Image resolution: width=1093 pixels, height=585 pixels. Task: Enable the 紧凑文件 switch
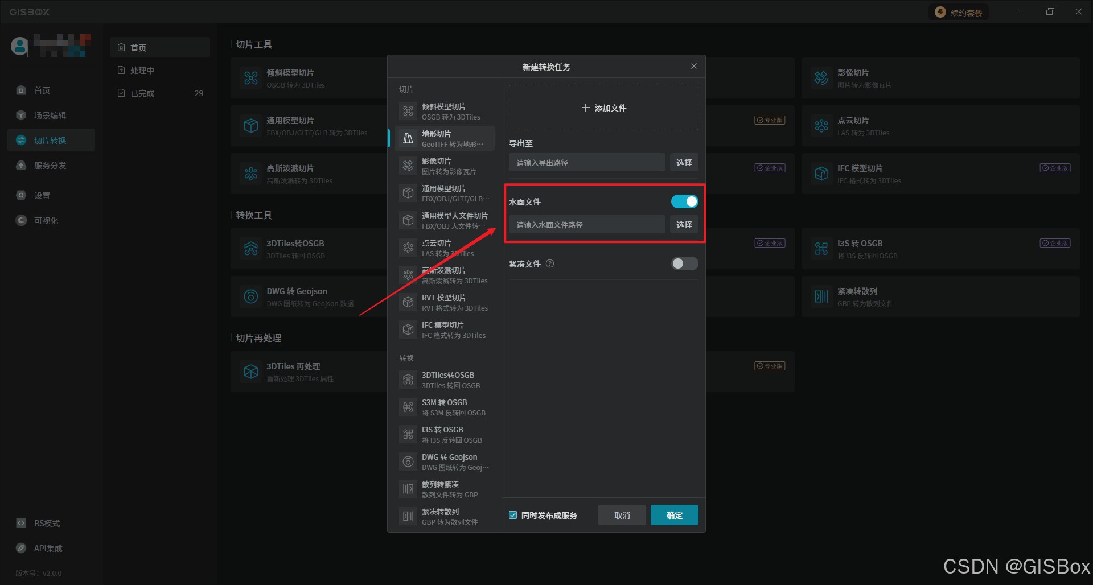[x=684, y=263]
